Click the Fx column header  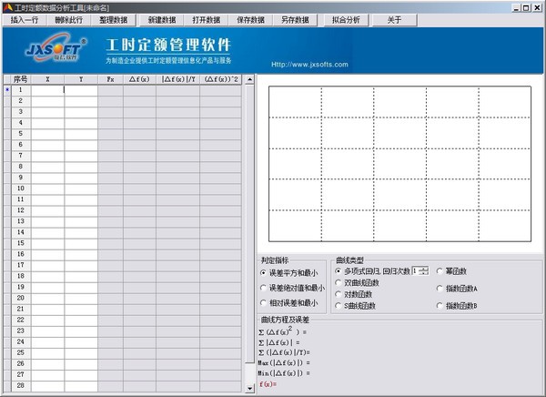point(110,79)
